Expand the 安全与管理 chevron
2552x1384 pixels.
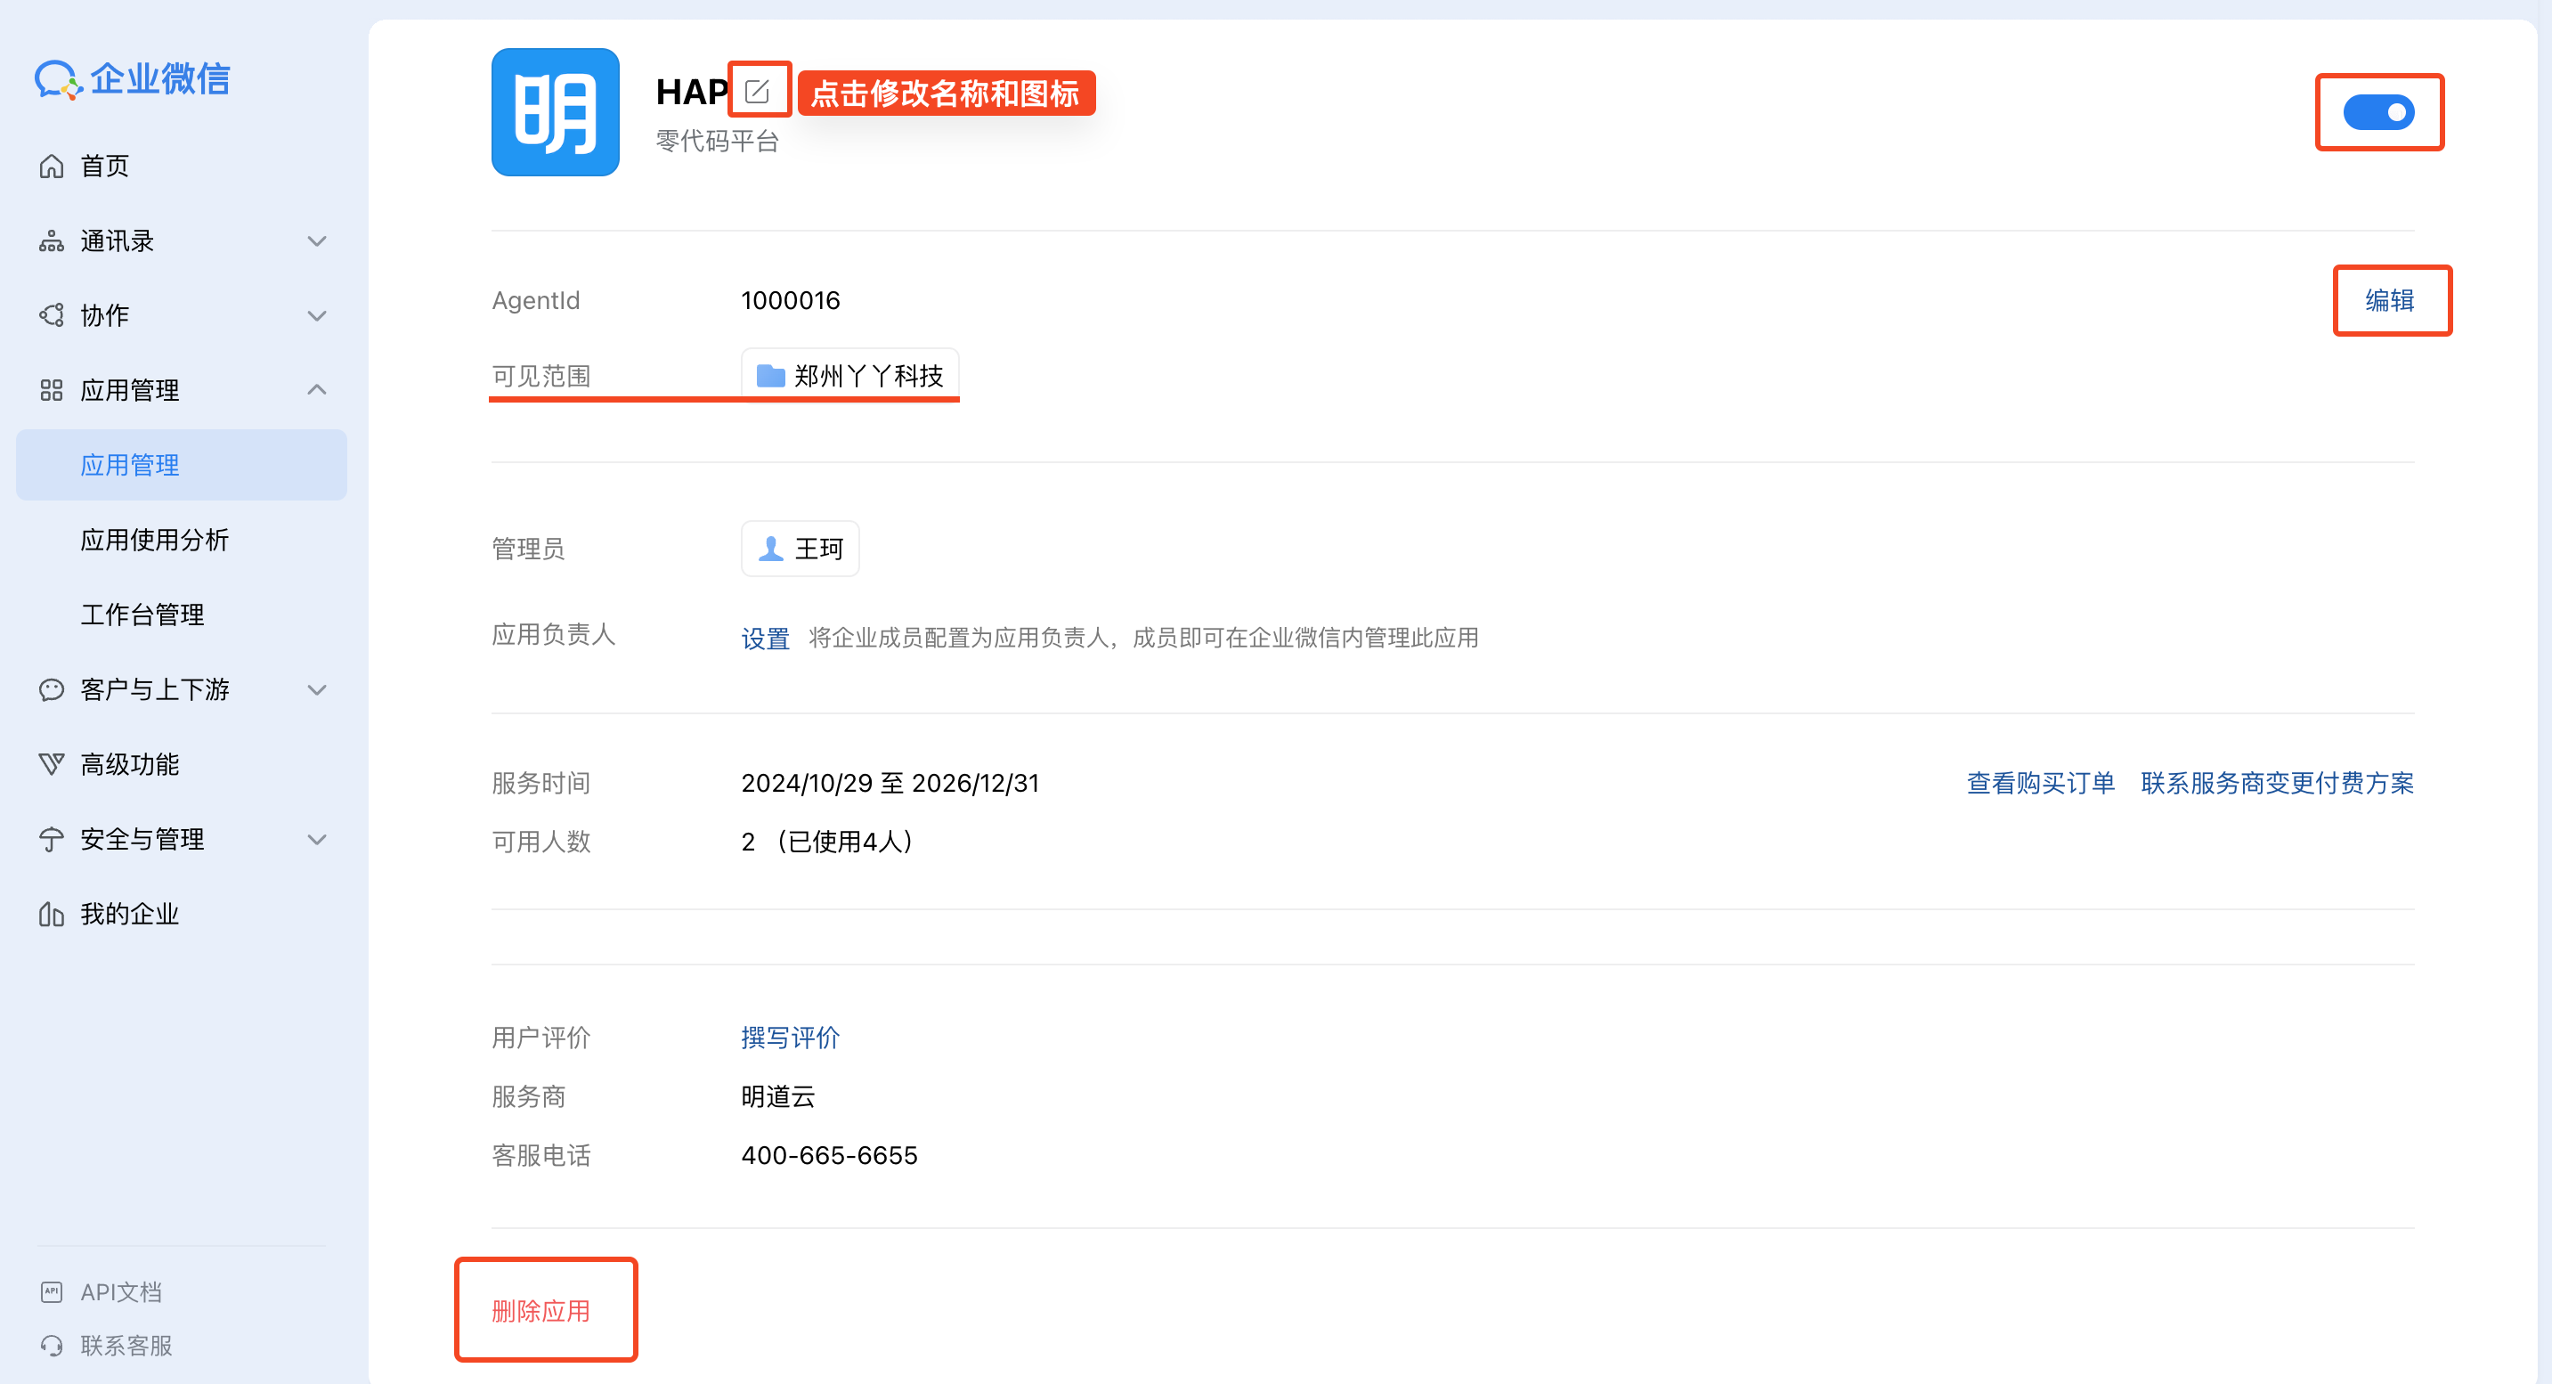click(317, 839)
